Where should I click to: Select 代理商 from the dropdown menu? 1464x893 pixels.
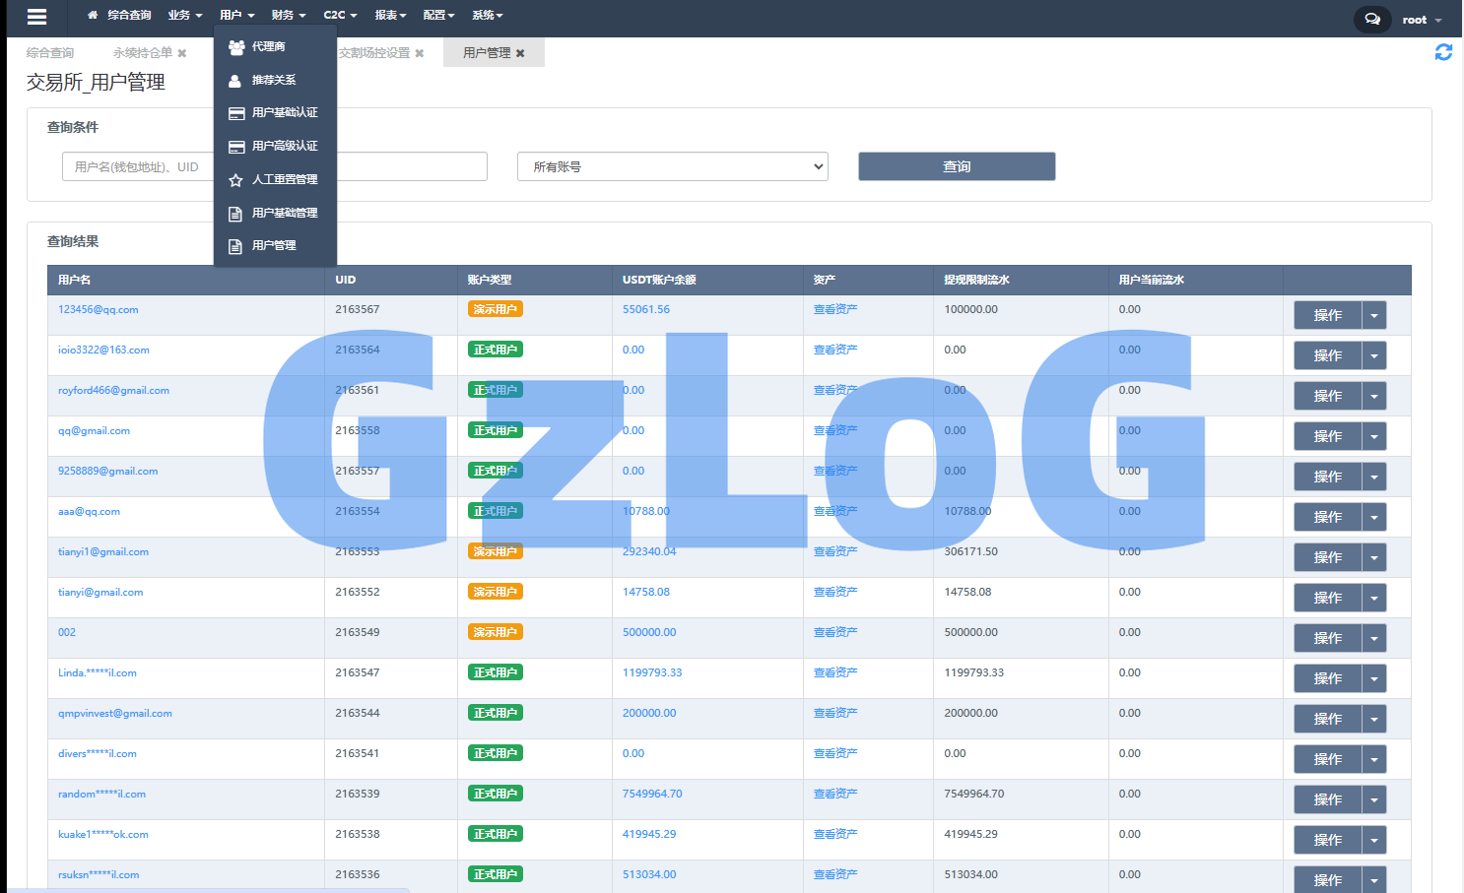268,46
